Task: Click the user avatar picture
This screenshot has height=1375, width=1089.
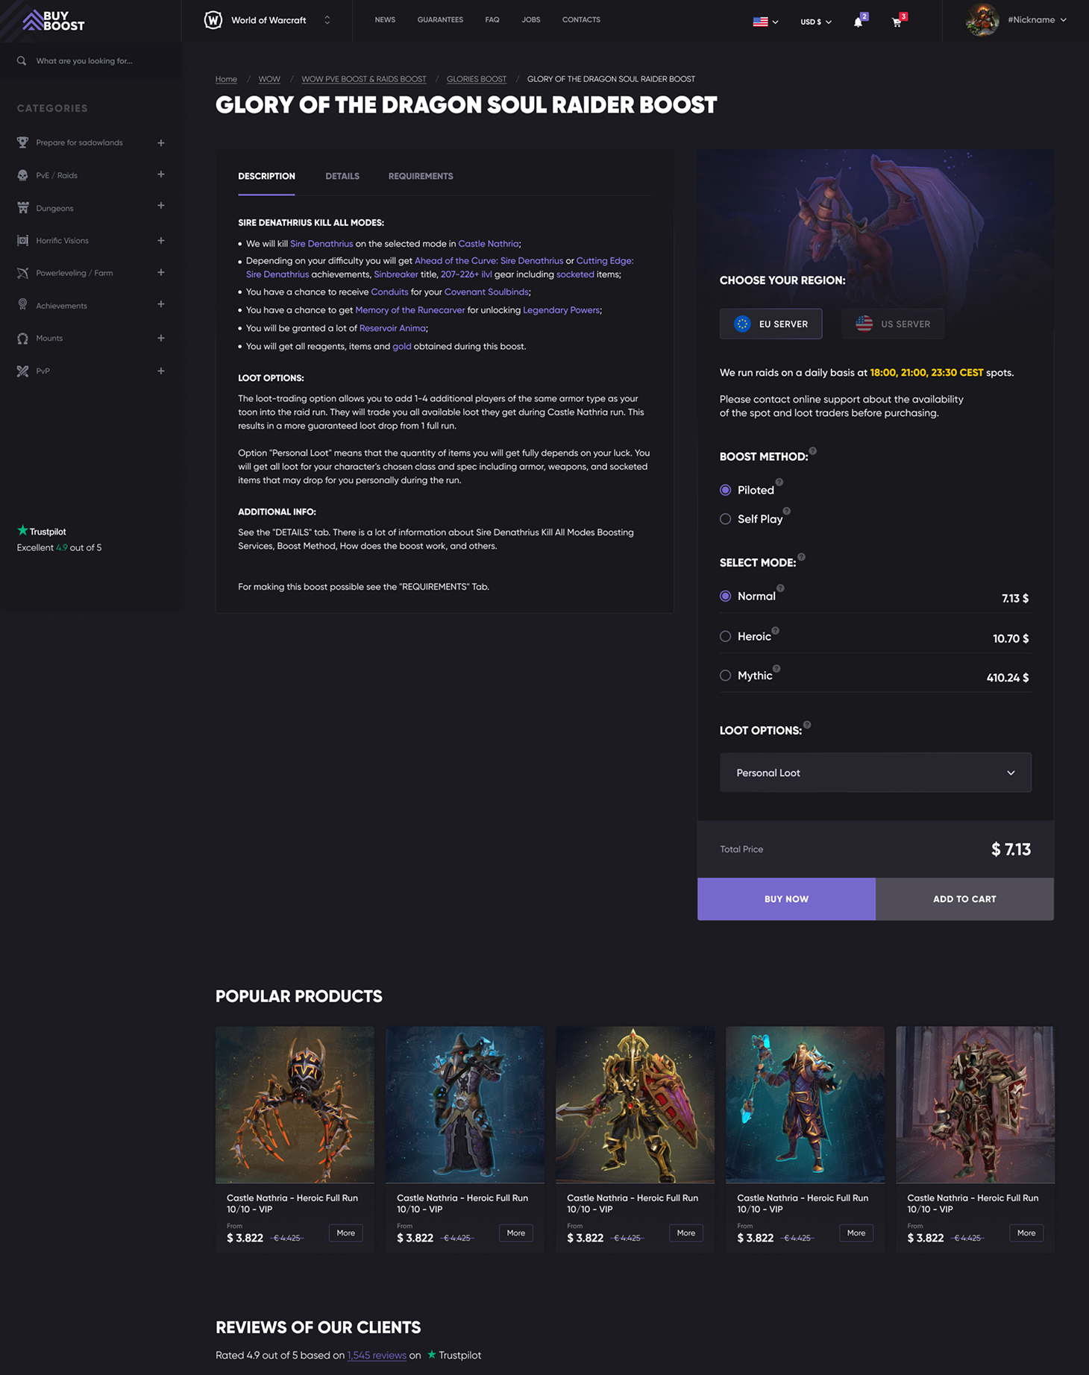Action: pos(982,20)
